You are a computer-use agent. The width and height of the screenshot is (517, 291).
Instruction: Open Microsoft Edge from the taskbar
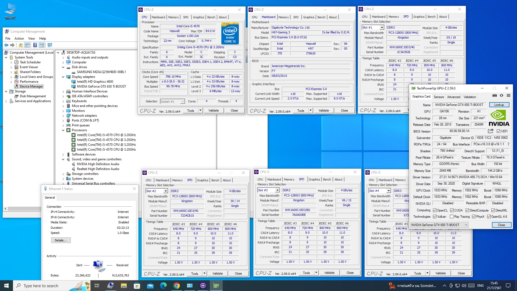(163, 286)
